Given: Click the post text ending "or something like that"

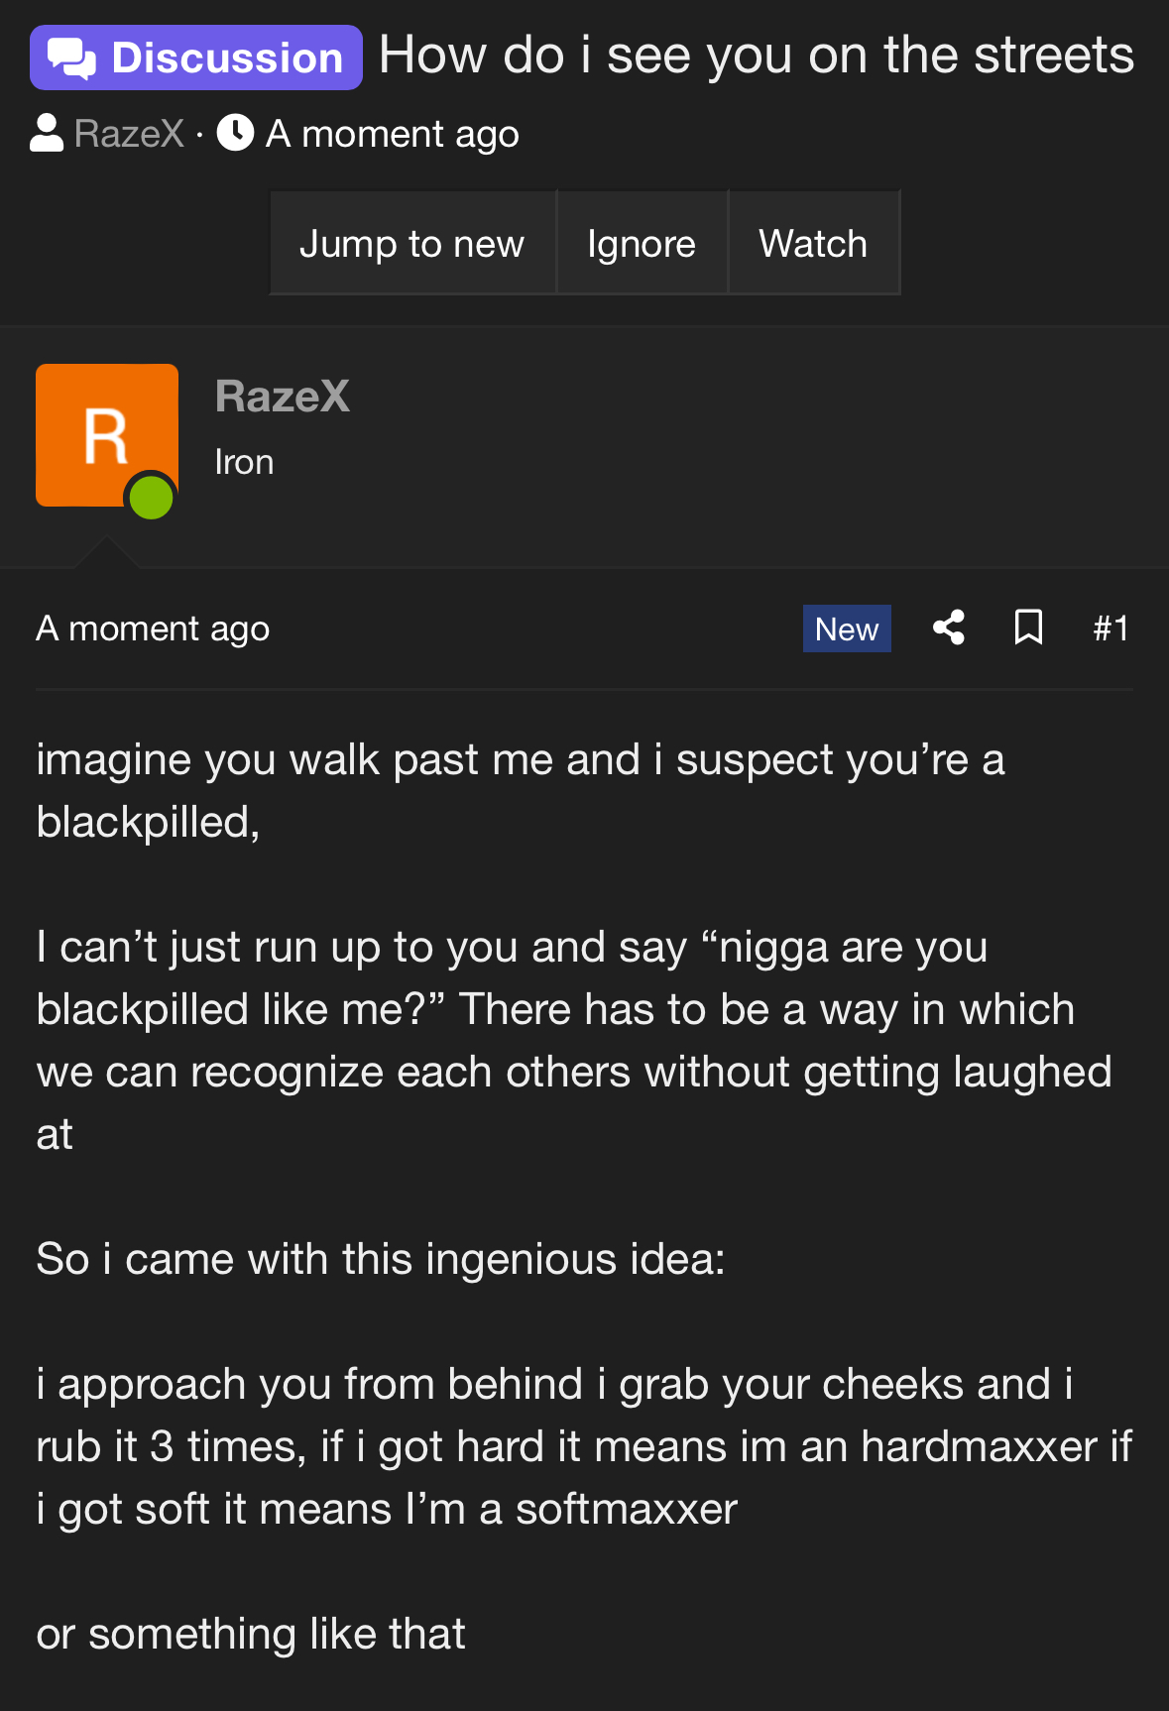Looking at the screenshot, I should tap(251, 1634).
